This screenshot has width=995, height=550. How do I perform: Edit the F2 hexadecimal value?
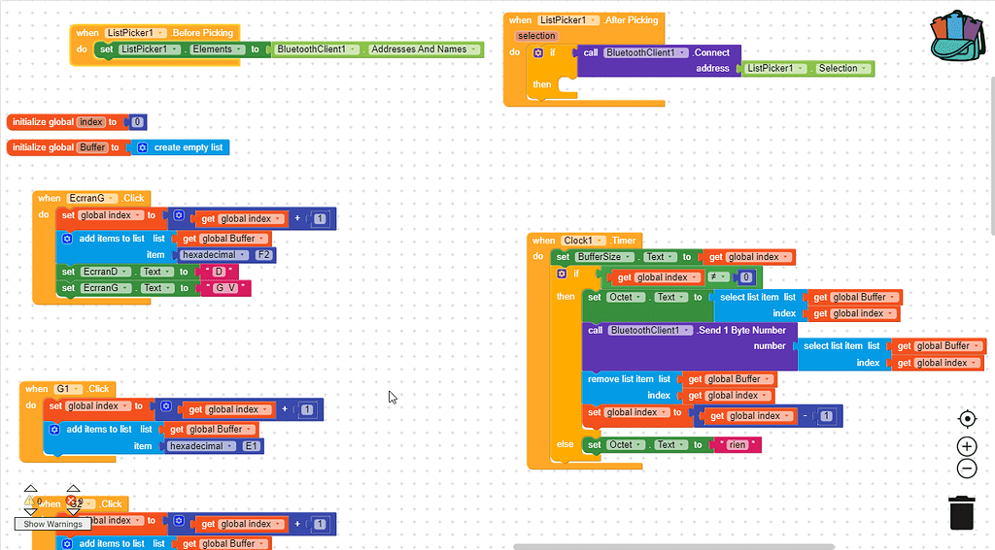click(x=264, y=255)
